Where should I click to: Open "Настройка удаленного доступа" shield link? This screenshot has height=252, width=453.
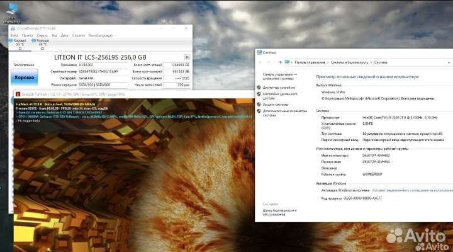pos(280,94)
